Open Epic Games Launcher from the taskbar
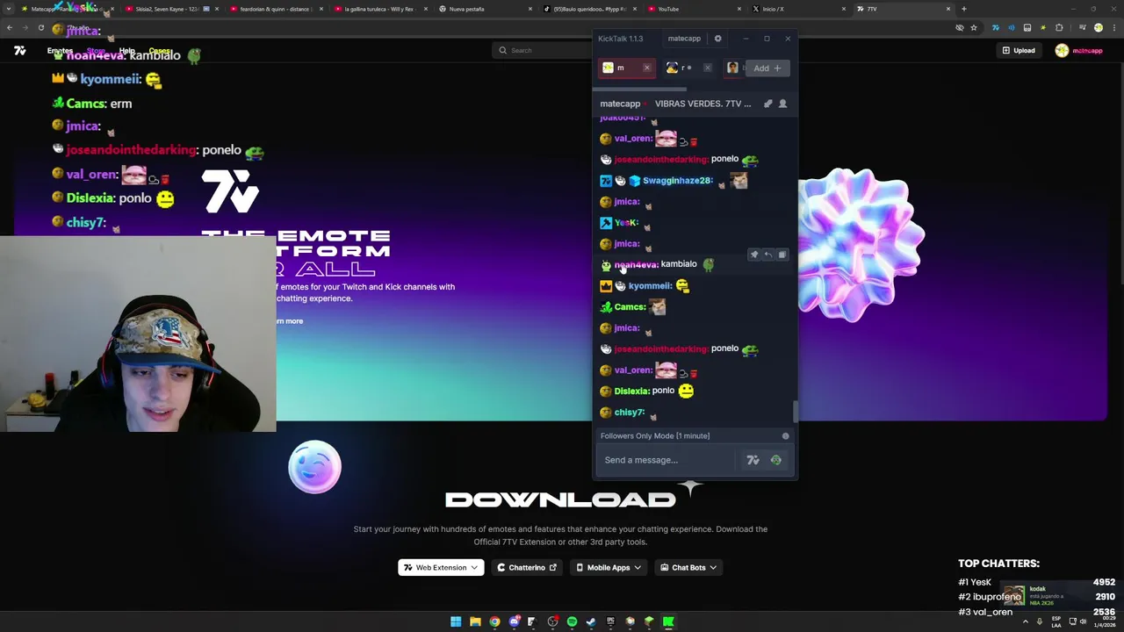 [610, 621]
